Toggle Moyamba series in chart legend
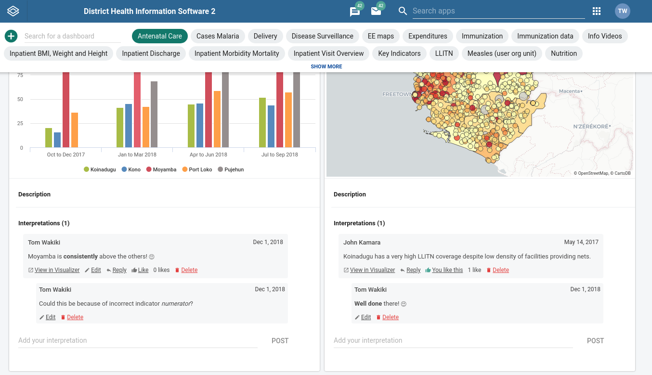The image size is (652, 375). pos(161,169)
